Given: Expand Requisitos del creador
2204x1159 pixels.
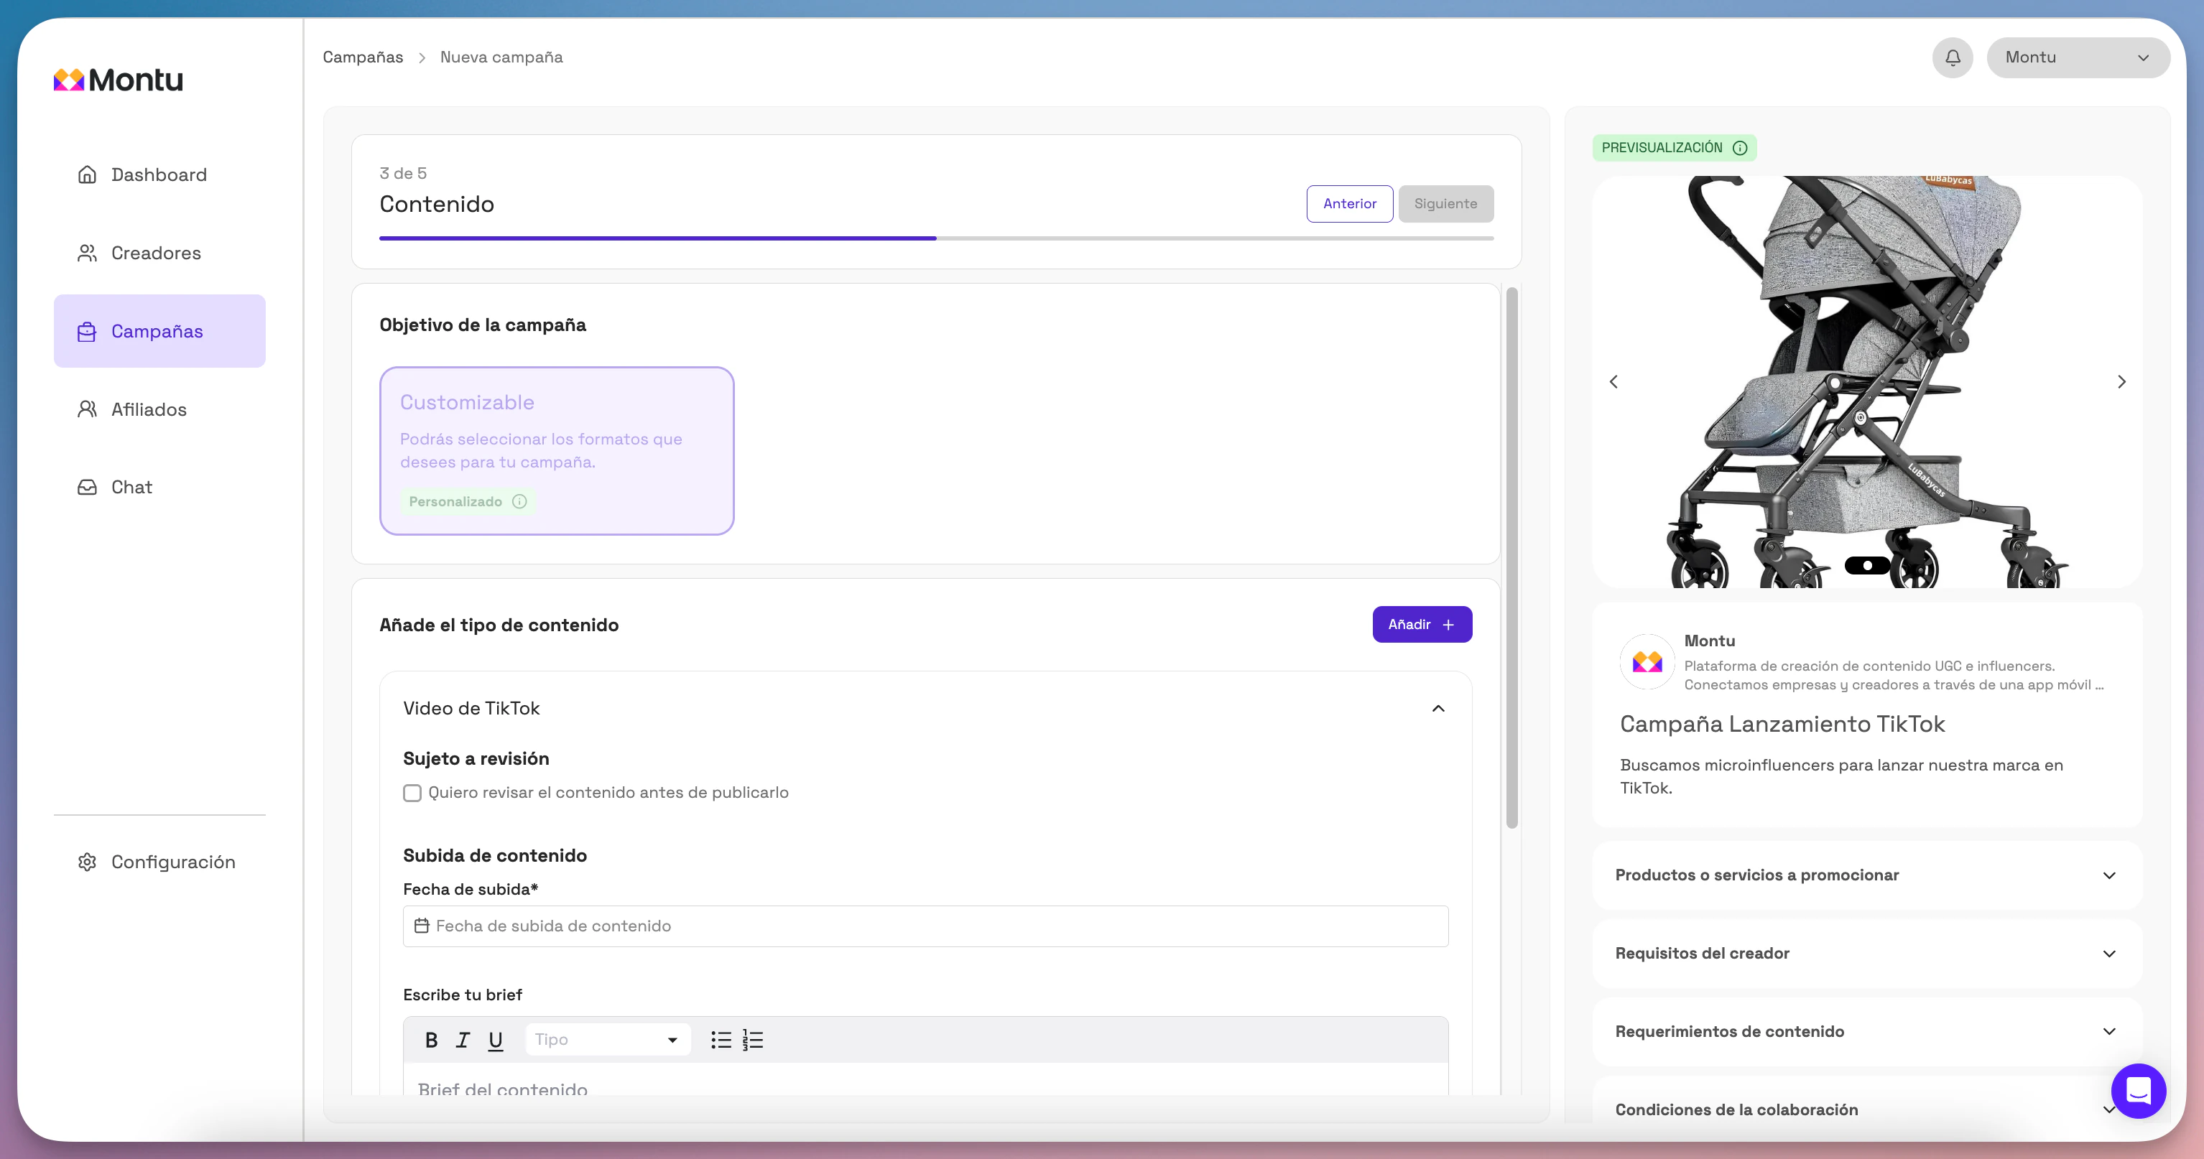Looking at the screenshot, I should [1867, 954].
